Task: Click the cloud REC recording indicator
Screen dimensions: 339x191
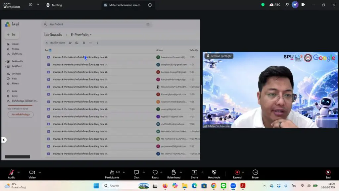Action: tap(275, 5)
